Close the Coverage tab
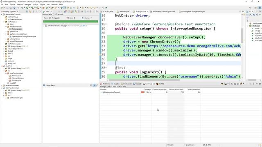 154,84
